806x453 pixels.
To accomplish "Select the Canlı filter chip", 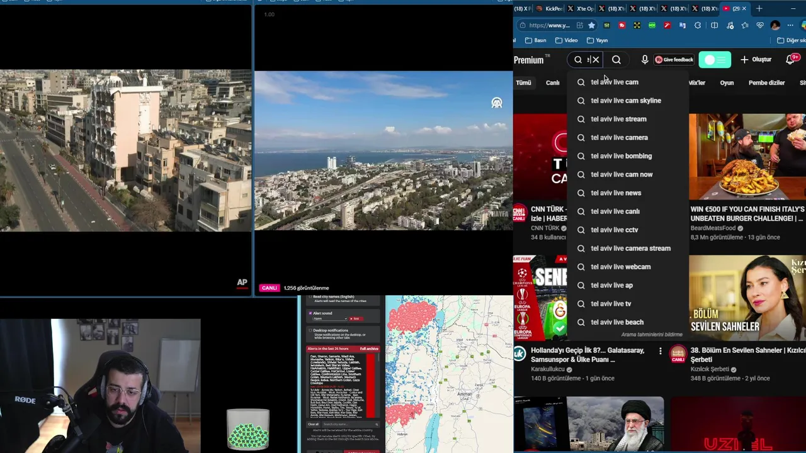I will pyautogui.click(x=552, y=82).
